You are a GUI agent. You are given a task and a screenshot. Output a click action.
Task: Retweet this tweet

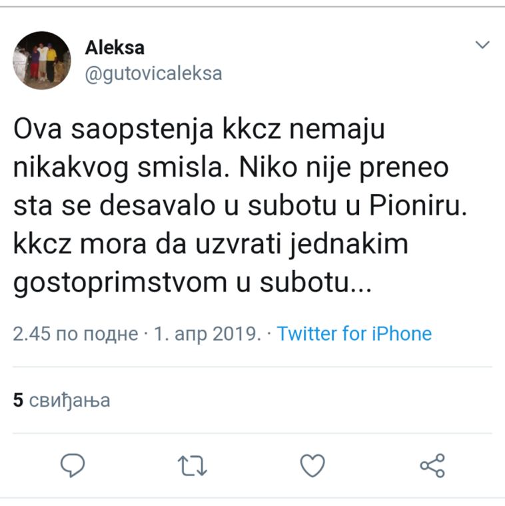click(x=193, y=465)
